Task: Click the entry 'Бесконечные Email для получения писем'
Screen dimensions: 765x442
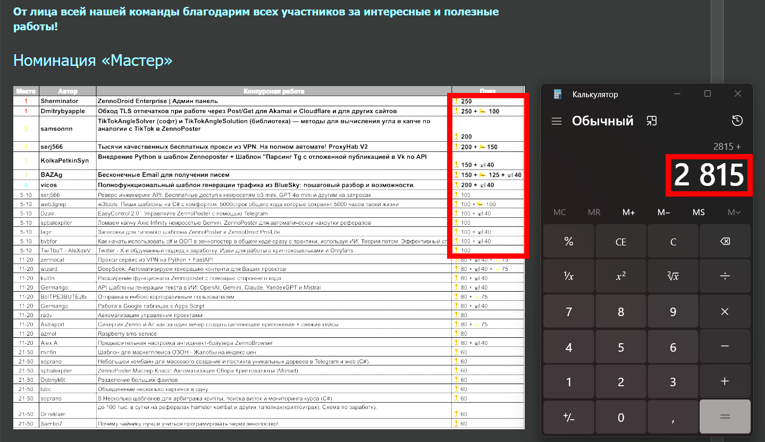Action: [x=164, y=174]
